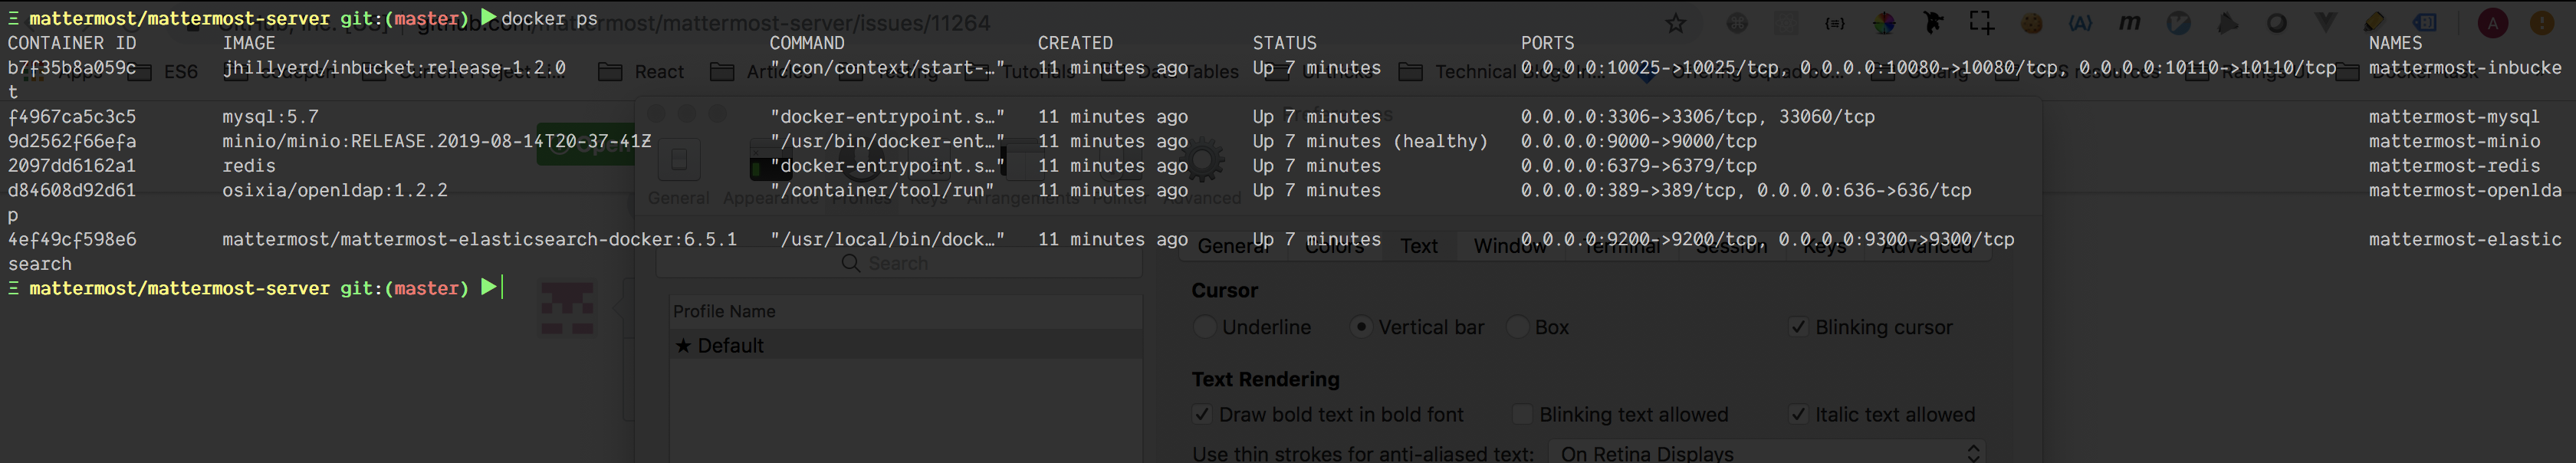
Task: Switch to the Text profile tab
Action: [1418, 246]
